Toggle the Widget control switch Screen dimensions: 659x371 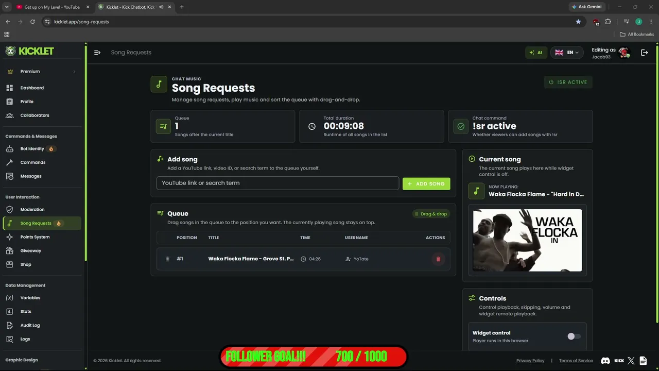(x=574, y=336)
